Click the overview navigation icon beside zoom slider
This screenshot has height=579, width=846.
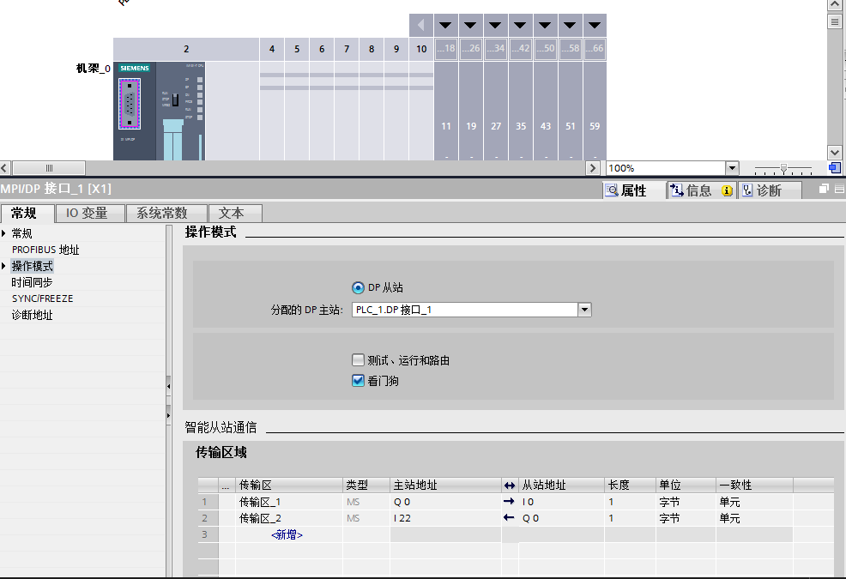coord(835,168)
